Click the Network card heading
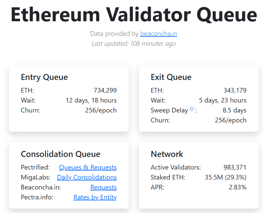The width and height of the screenshot is (270, 213). pos(167,154)
